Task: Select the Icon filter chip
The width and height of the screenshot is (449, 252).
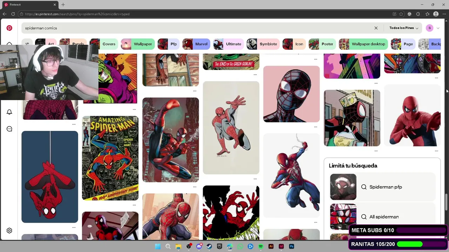Action: click(294, 44)
